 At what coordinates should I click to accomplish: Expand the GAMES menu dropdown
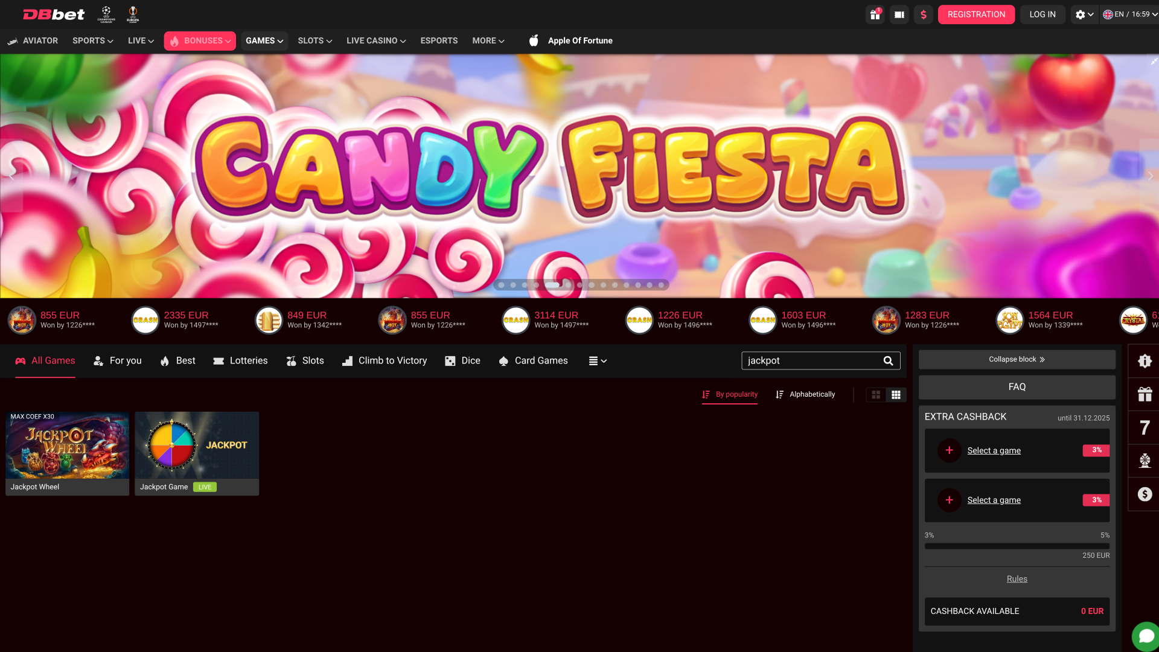coord(264,40)
